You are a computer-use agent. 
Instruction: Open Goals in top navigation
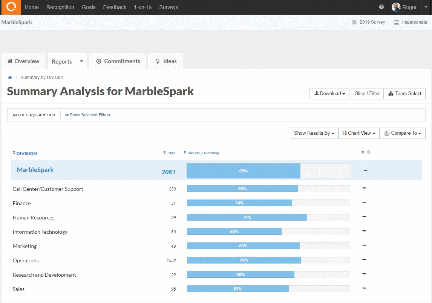click(x=89, y=7)
